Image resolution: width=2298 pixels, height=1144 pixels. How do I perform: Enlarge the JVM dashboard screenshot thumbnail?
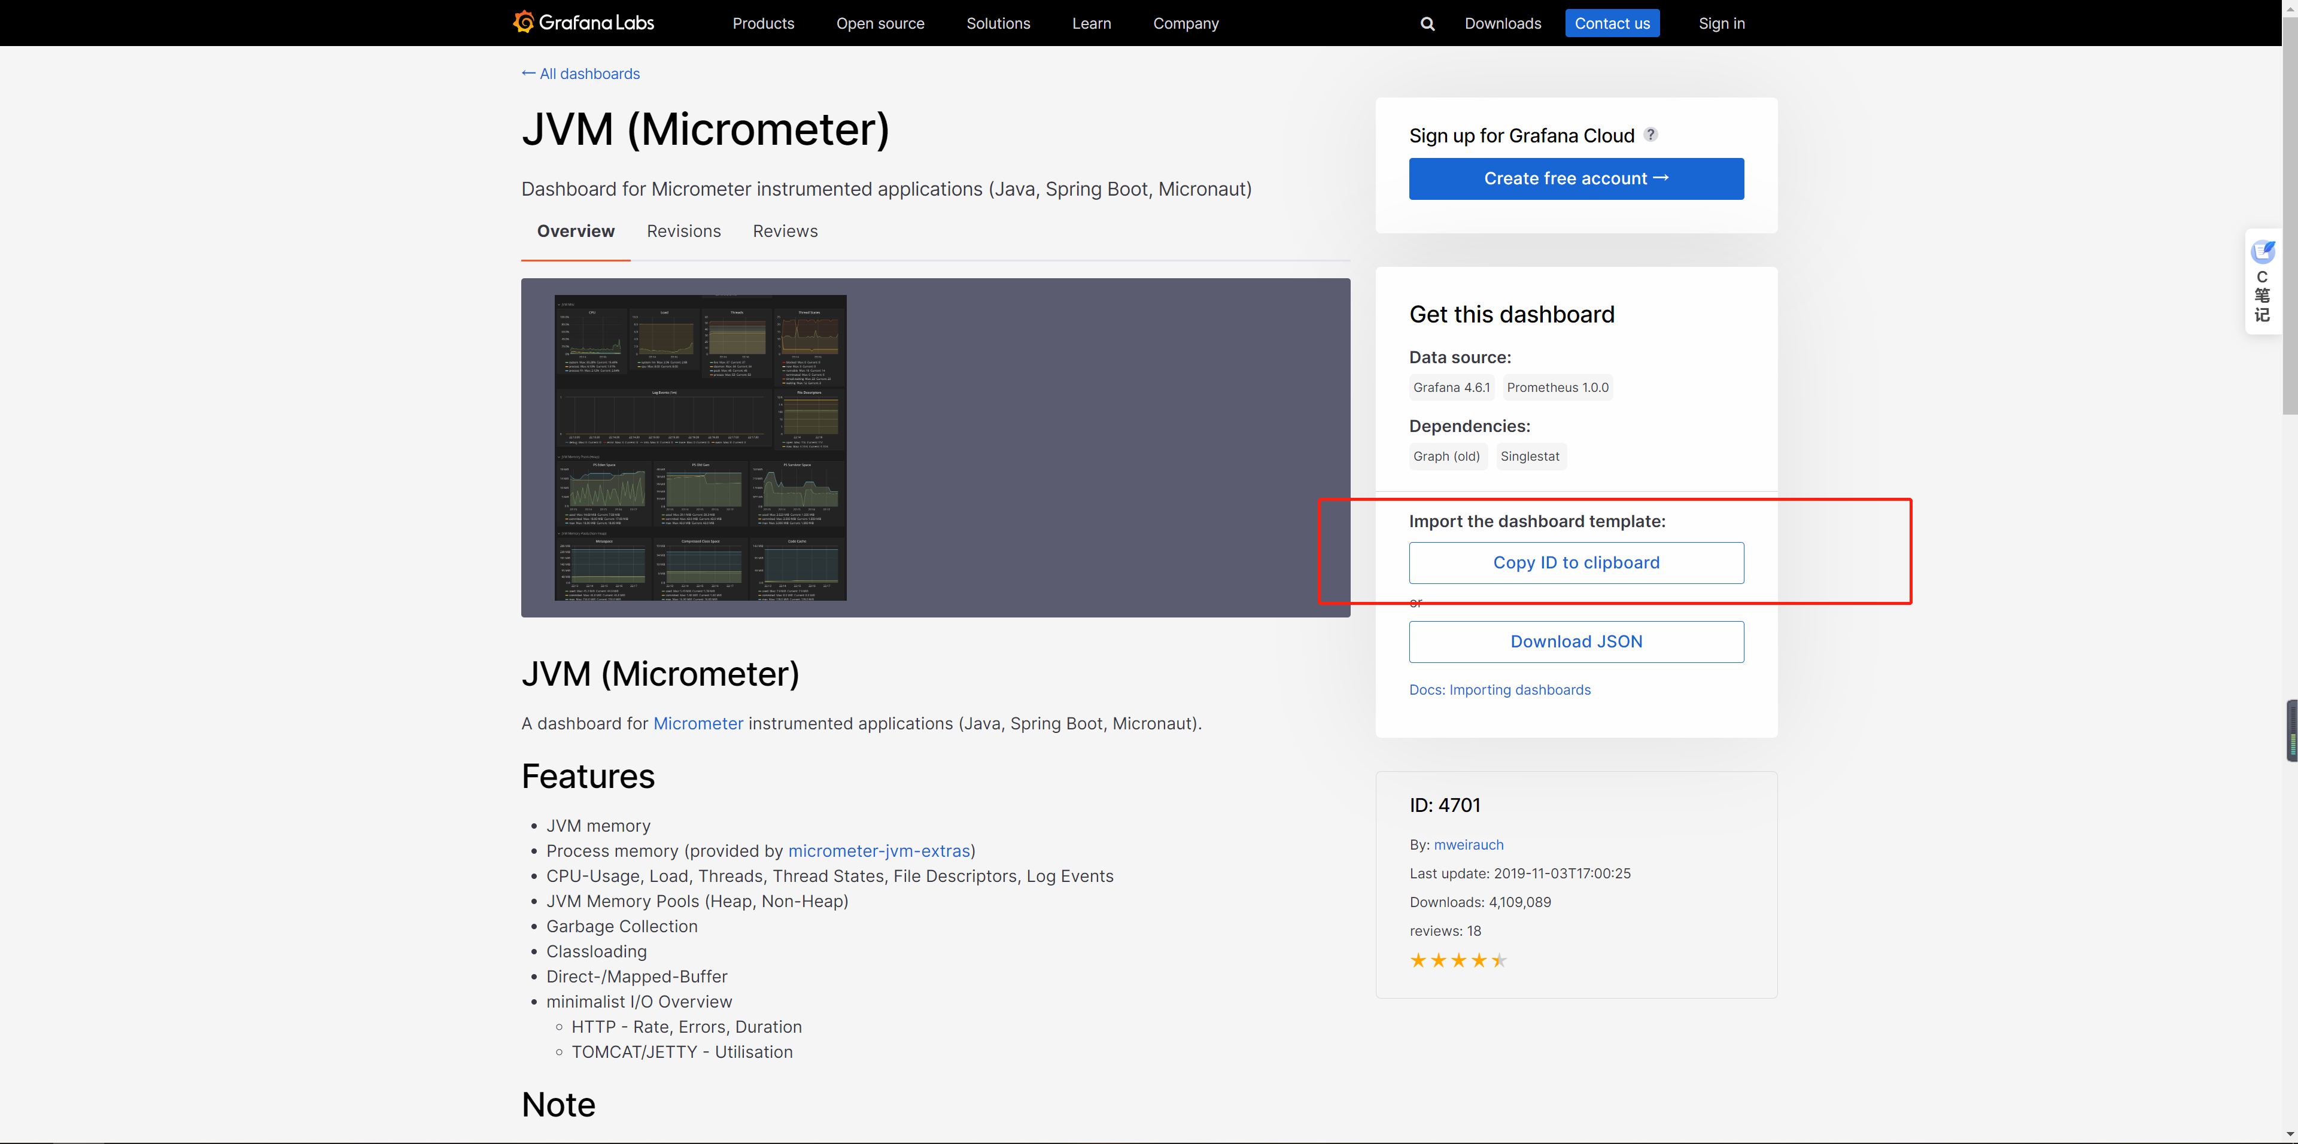click(x=700, y=448)
